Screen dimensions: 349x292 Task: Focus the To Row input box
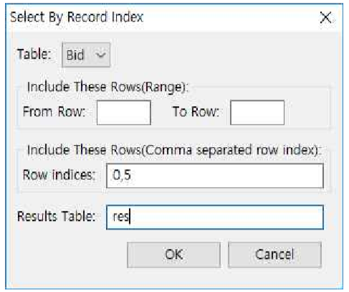[x=257, y=113]
